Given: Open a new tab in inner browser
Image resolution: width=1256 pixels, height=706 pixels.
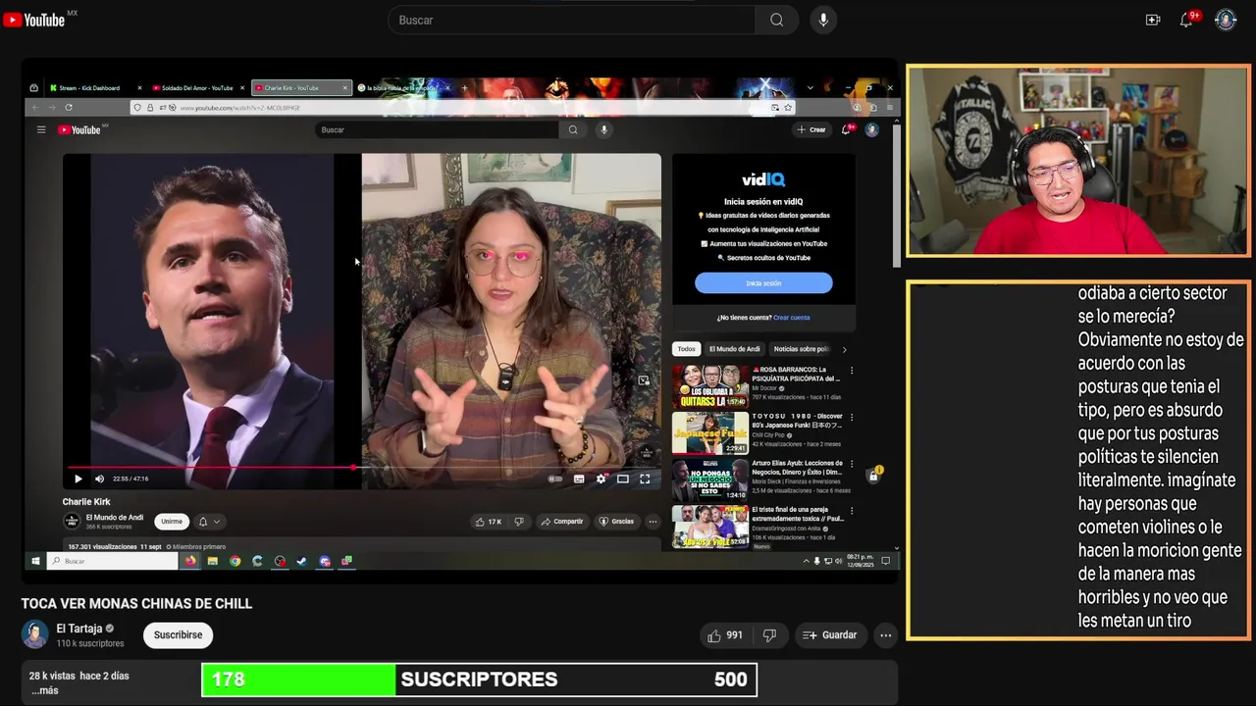Looking at the screenshot, I should coord(464,88).
